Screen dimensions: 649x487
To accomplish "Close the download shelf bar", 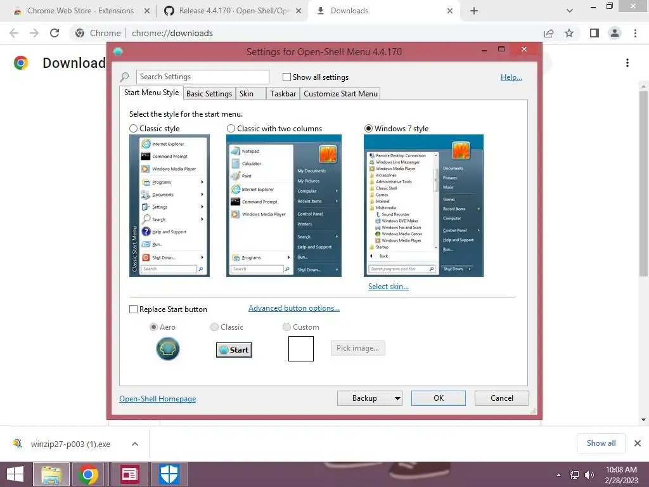I will pyautogui.click(x=638, y=443).
